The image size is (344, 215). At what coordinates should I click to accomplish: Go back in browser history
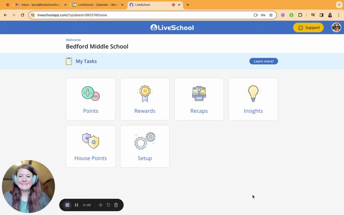[x=5, y=15]
